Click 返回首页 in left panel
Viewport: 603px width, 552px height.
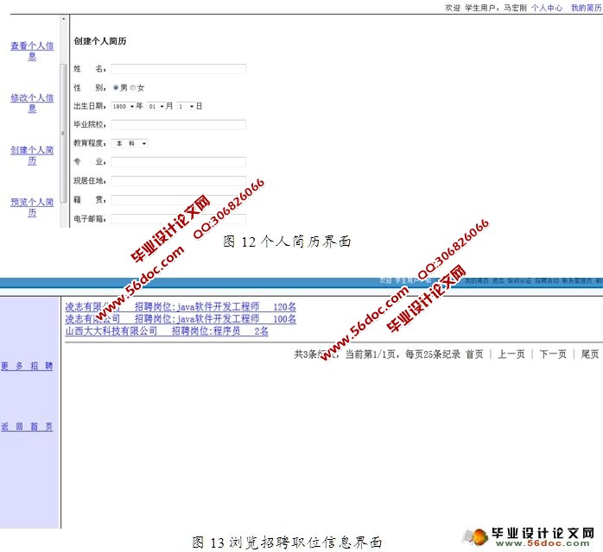tap(27, 427)
